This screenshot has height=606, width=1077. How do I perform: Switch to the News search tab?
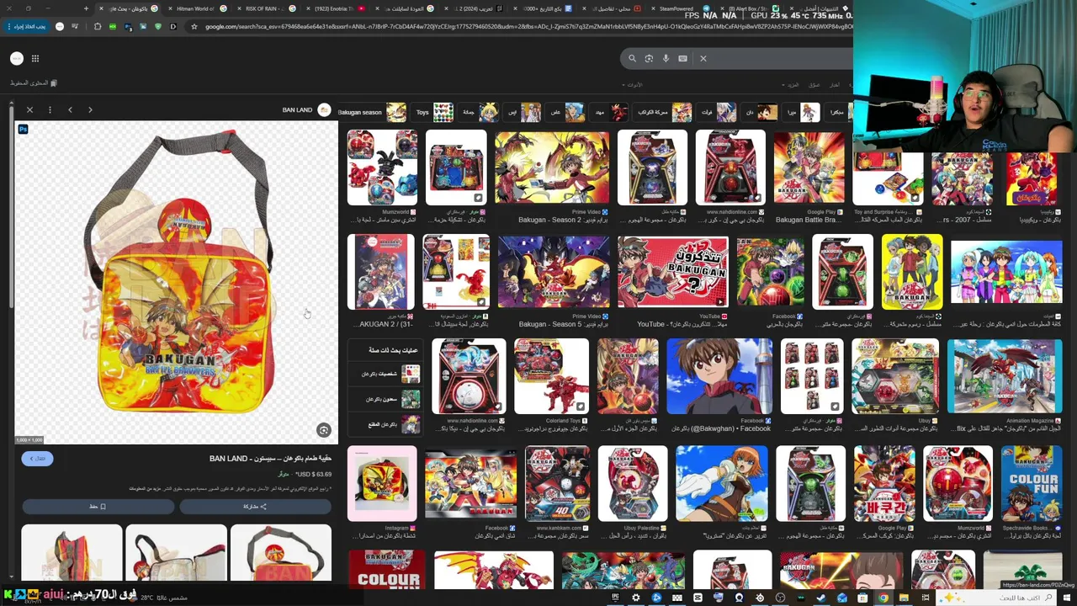(x=834, y=84)
